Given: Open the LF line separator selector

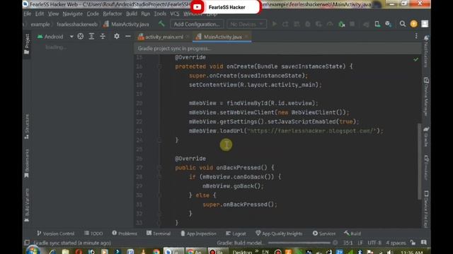Looking at the screenshot, I should [x=360, y=243].
